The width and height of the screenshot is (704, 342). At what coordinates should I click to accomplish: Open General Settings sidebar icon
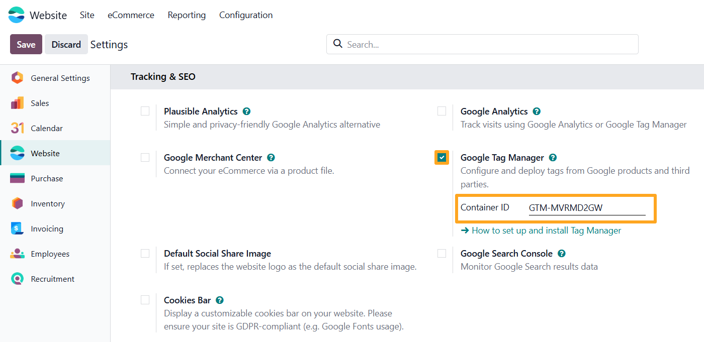[x=17, y=78]
